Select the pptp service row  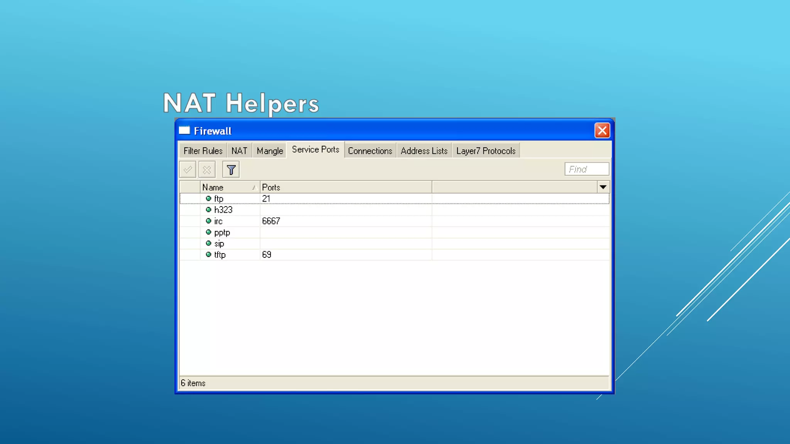(x=222, y=232)
